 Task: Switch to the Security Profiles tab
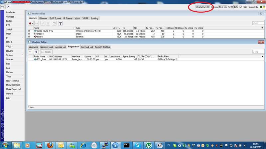click(x=102, y=47)
